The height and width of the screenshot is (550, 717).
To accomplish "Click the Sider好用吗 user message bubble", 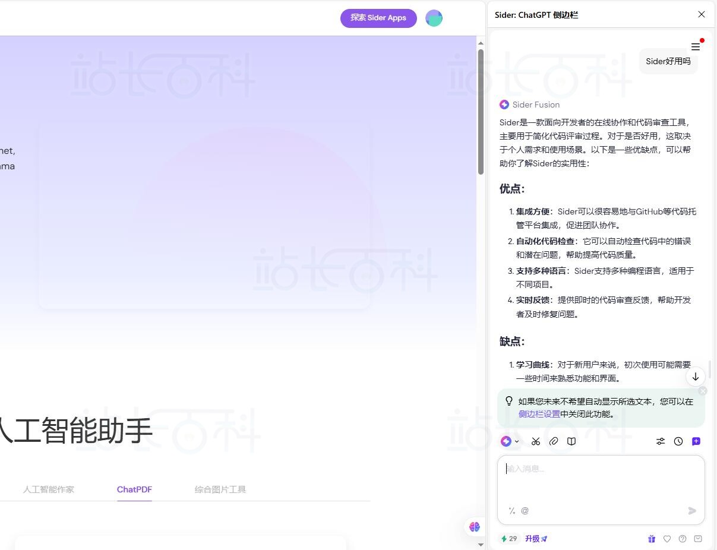I will click(668, 61).
